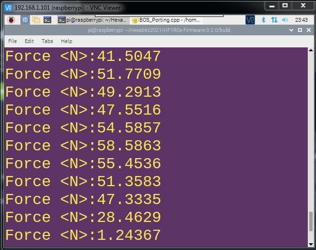The image size is (316, 250).
Task: Click the line 'Force <N>:58.5863'
Action: click(x=83, y=146)
